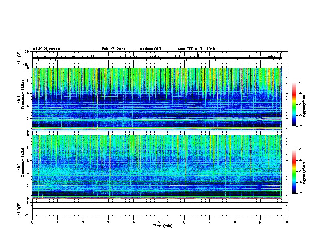Image resolution: width=322 pixels, height=249 pixels.
Task: Click inside the ch.2 frequency spectrogram
Action: 157,167
